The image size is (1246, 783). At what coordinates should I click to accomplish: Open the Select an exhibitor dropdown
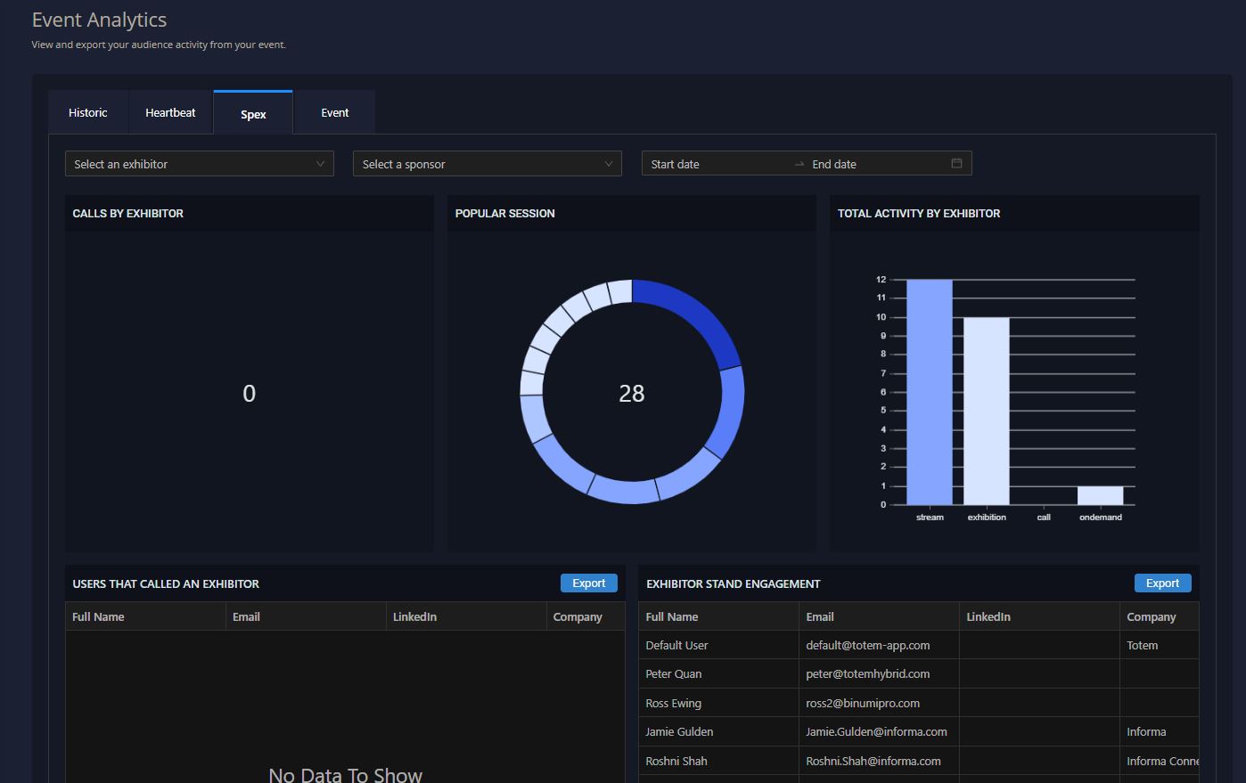click(x=199, y=164)
